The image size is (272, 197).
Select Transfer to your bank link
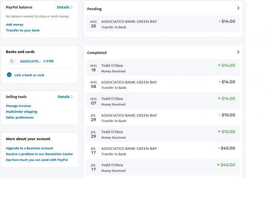pyautogui.click(x=23, y=30)
